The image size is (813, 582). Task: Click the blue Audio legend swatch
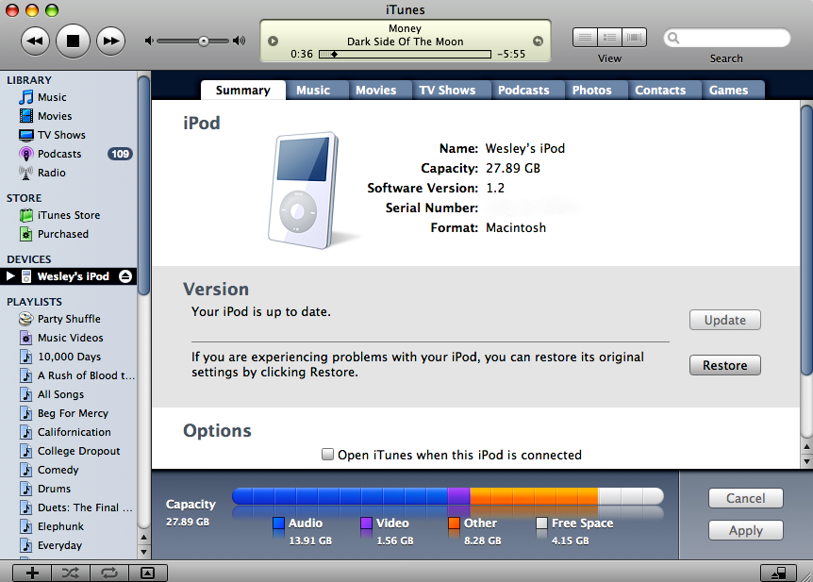click(x=278, y=523)
